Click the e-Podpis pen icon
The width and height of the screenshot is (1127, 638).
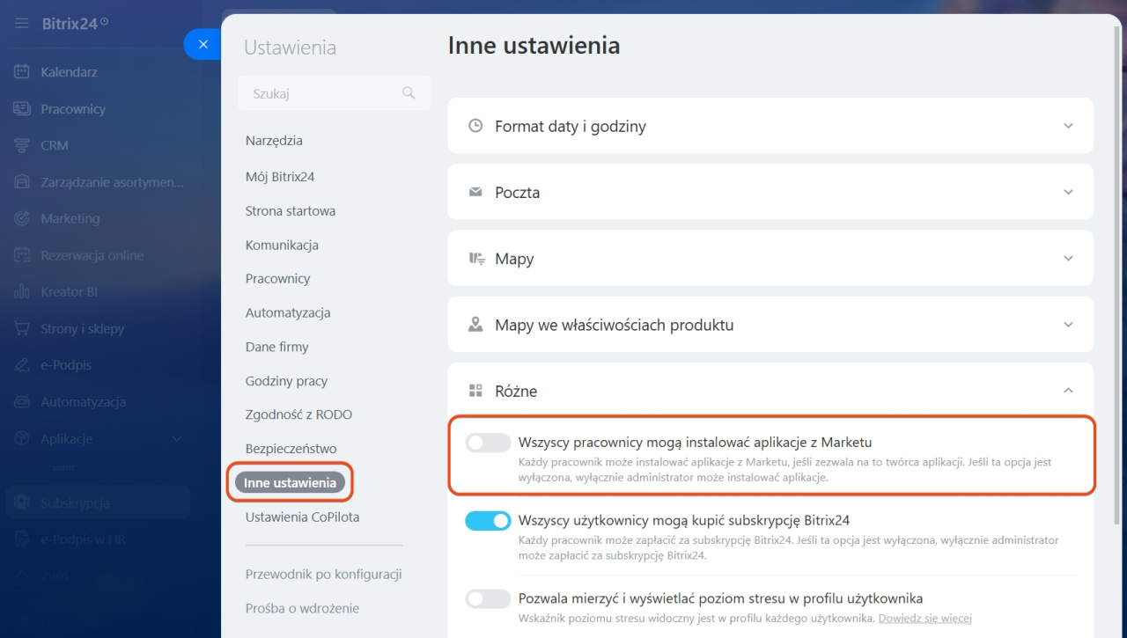[x=22, y=365]
